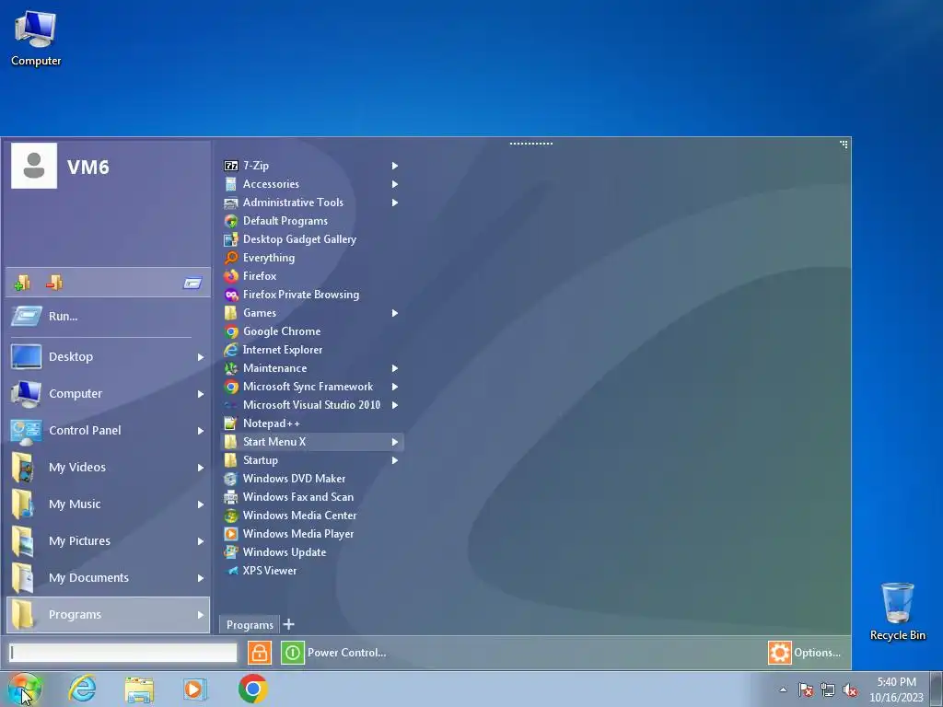The width and height of the screenshot is (943, 707).
Task: Click the muted volume tray icon
Action: click(850, 690)
